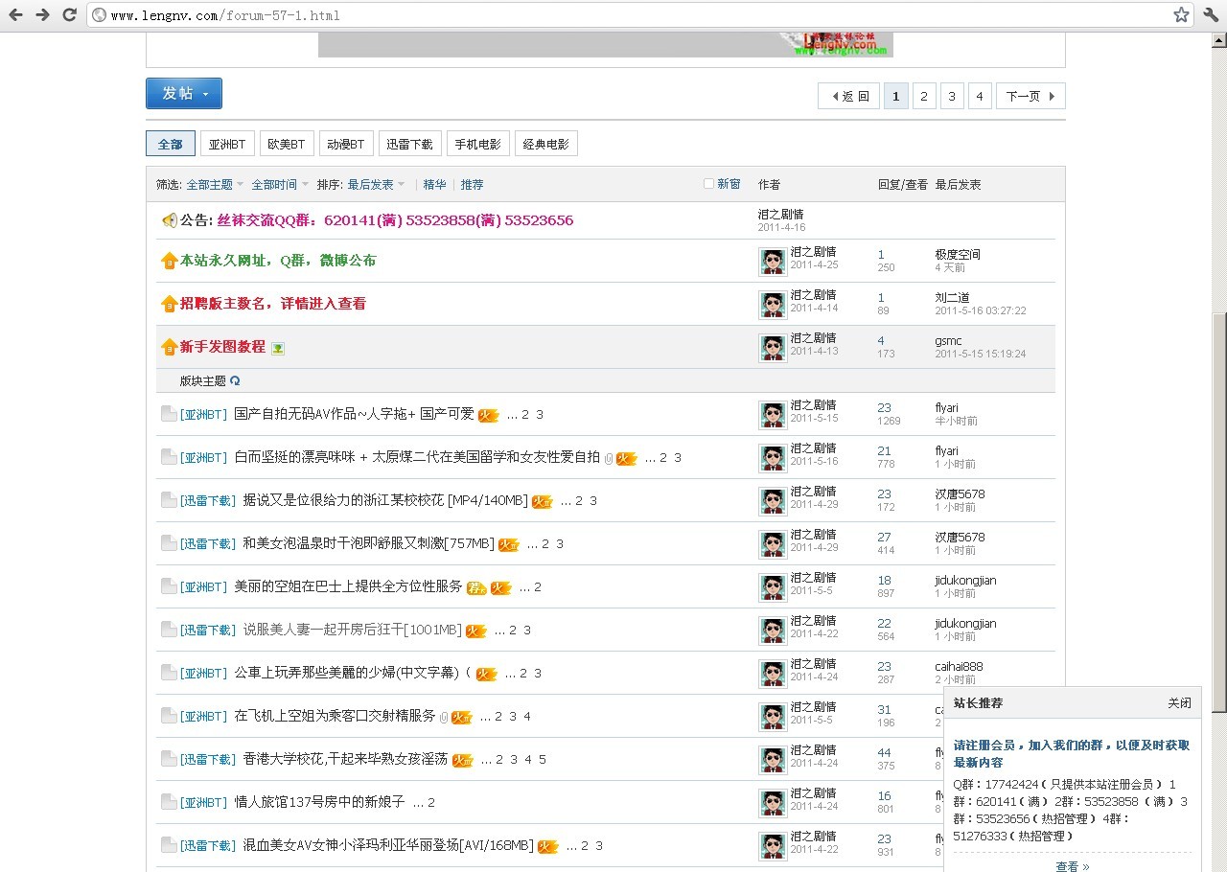Click the green image icon beside 新手发图教程
1227x872 pixels.
[279, 348]
